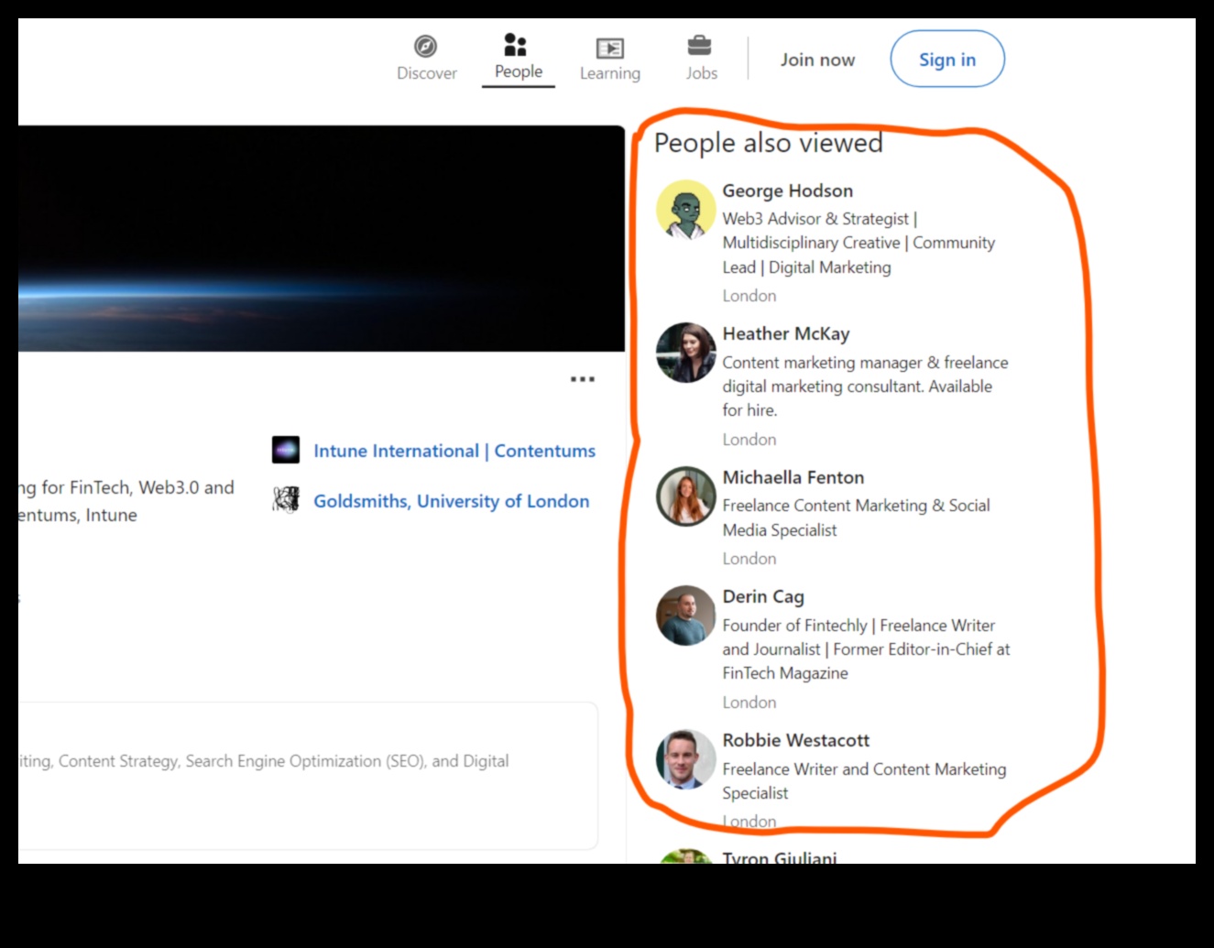Visit Goldsmiths, University of London

[451, 501]
